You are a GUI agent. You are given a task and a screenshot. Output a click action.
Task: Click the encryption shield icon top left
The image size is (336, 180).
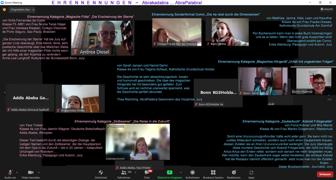pos(4,10)
